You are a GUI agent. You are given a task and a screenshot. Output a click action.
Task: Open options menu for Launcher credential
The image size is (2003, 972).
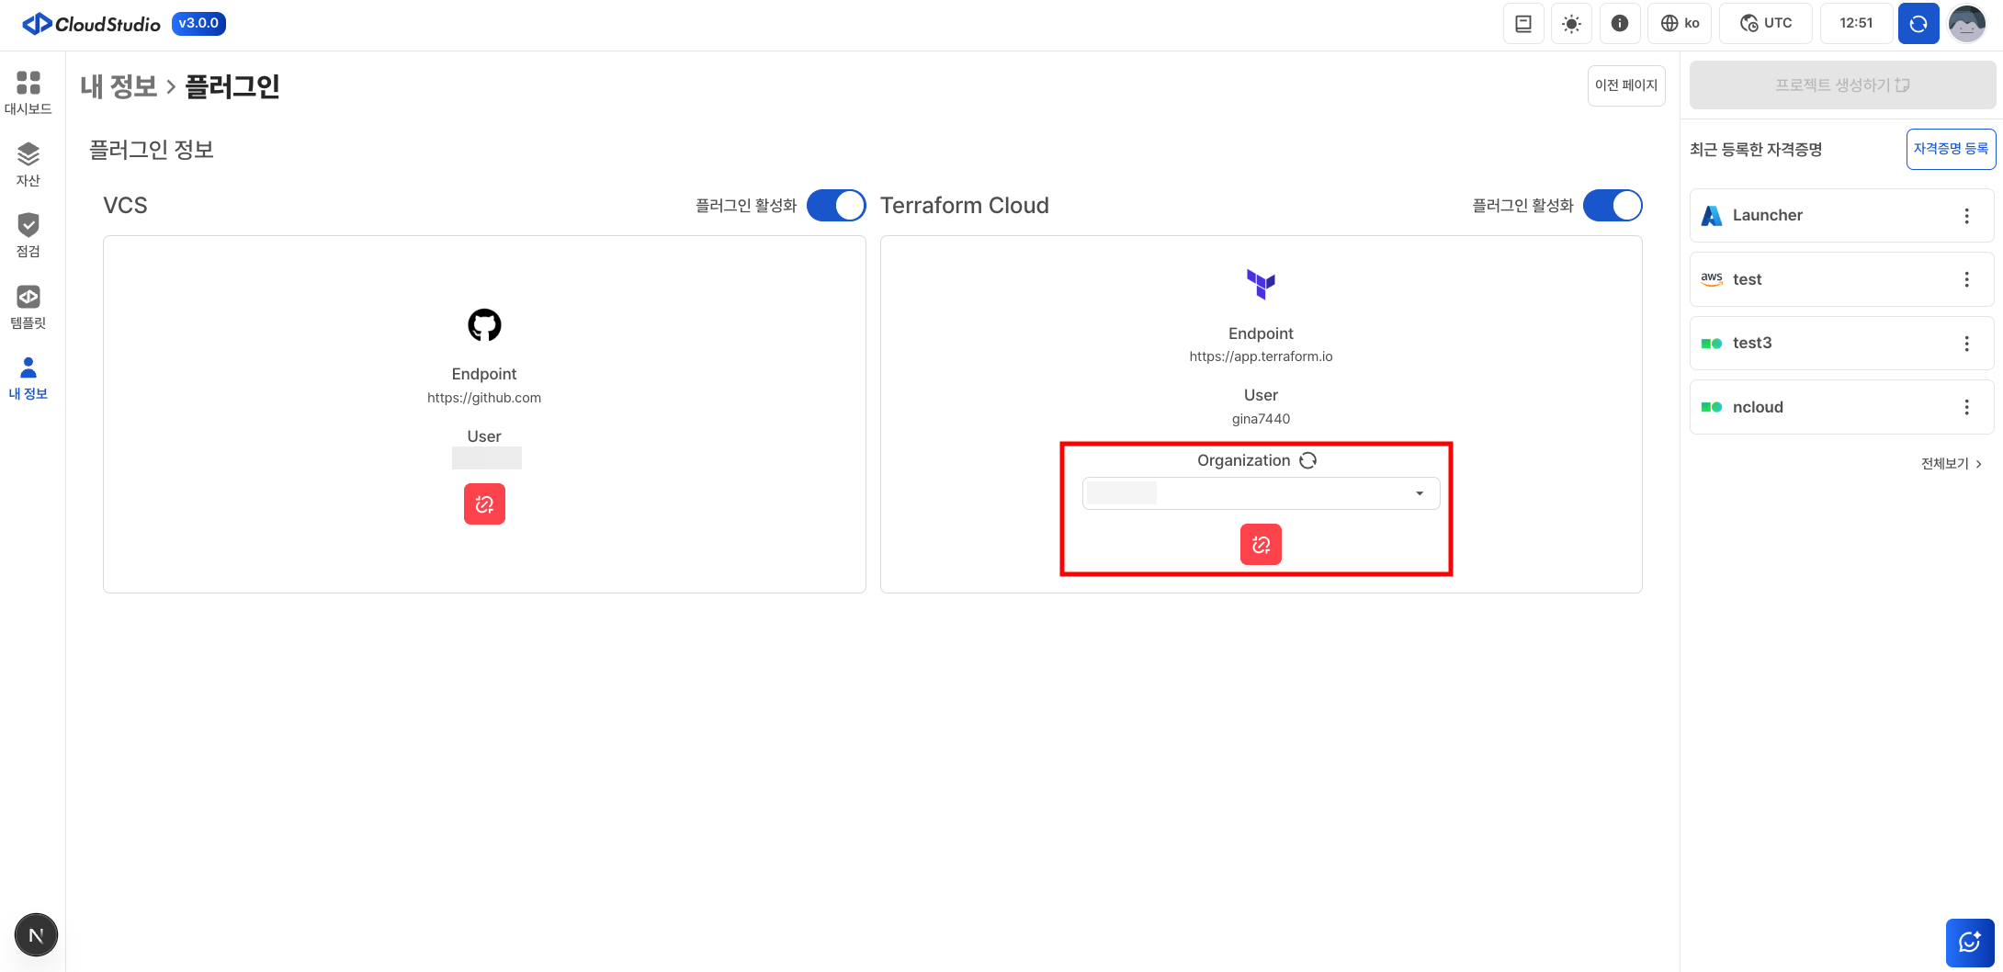pyautogui.click(x=1966, y=216)
